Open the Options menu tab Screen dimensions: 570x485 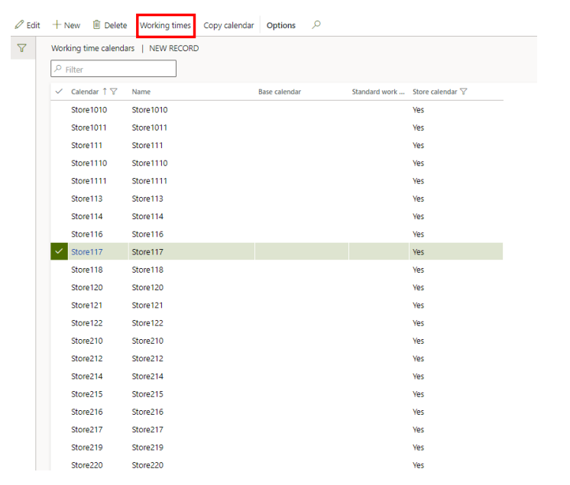pyautogui.click(x=281, y=26)
